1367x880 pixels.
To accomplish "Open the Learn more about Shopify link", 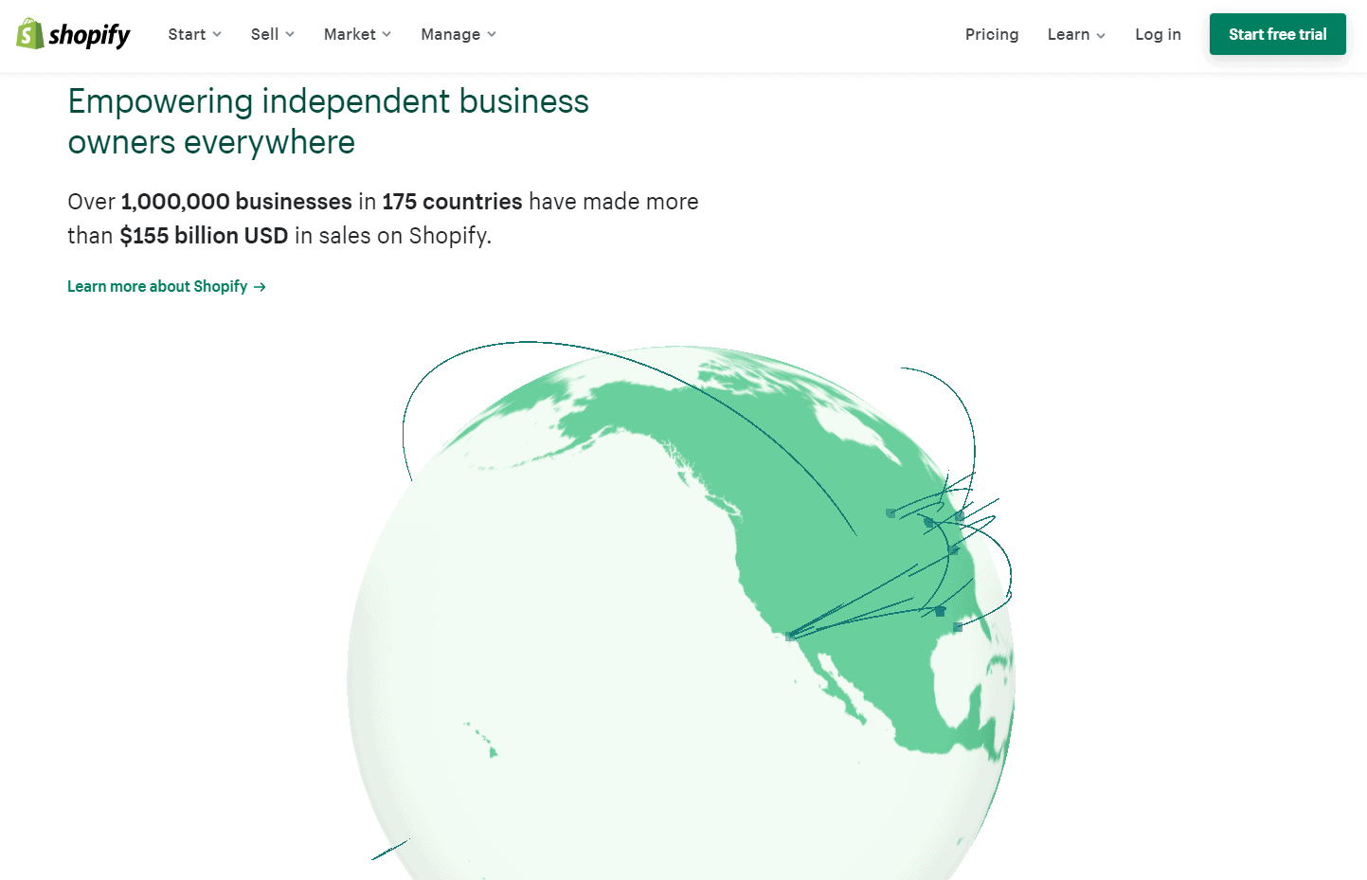I will [156, 286].
